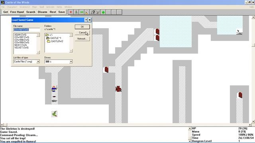Click OK in Load Saved Game dialog
Image resolution: width=255 pixels, height=143 pixels.
[82, 27]
